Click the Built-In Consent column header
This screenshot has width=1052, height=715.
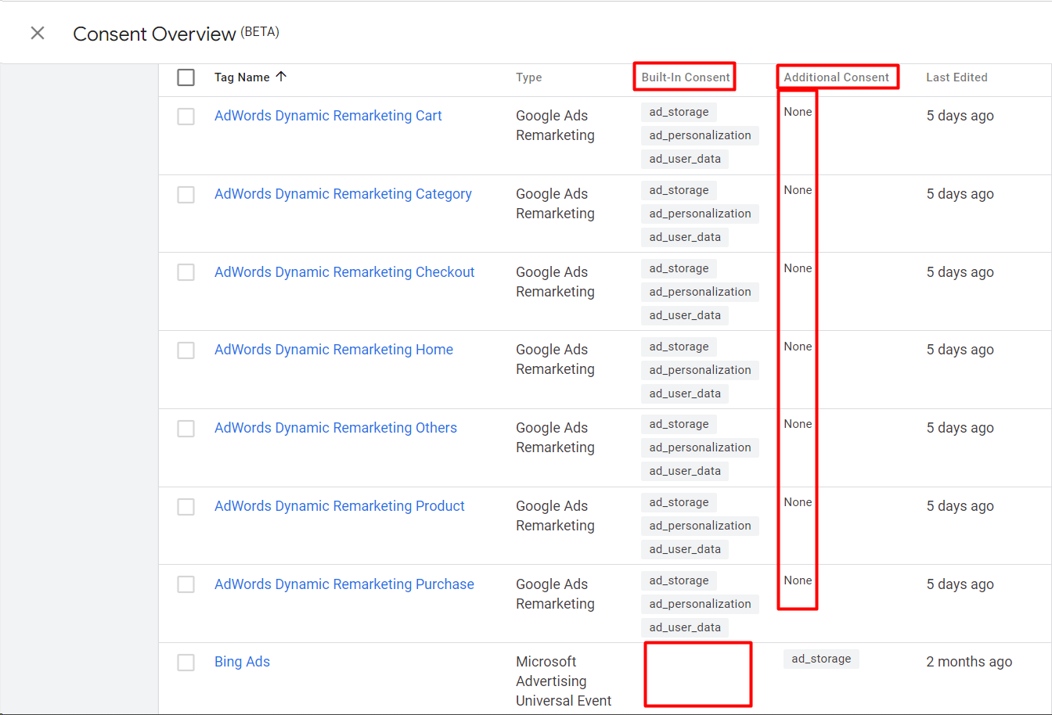point(685,77)
